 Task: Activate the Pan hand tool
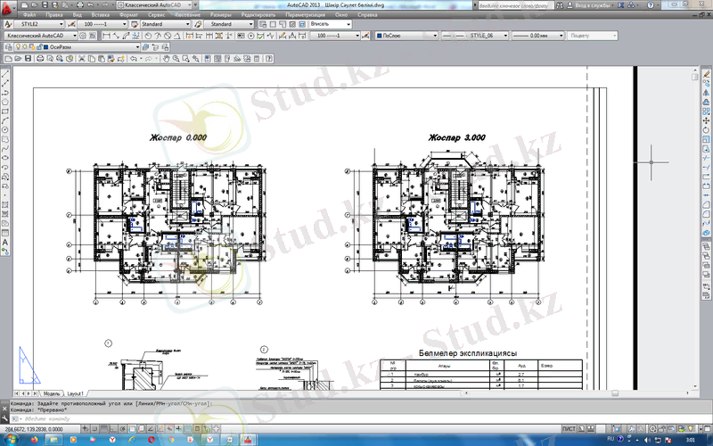pyautogui.click(x=166, y=59)
